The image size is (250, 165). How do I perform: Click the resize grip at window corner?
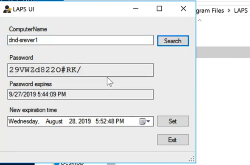tap(192, 159)
